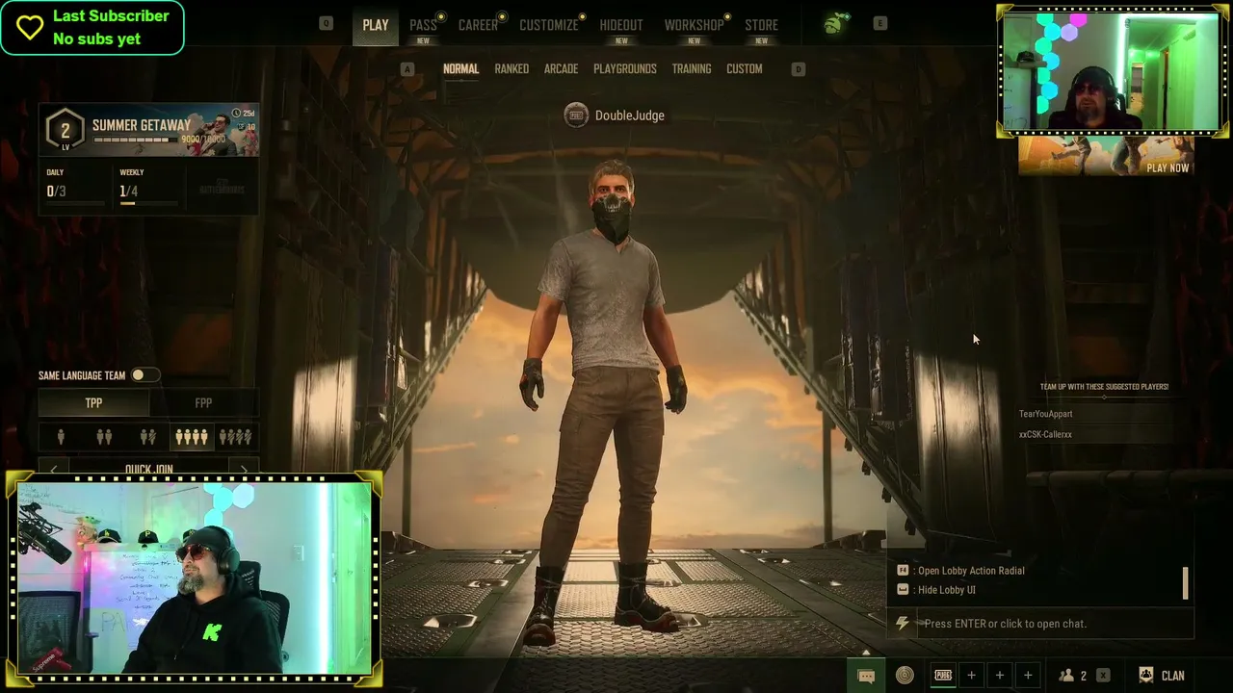Open the Clan emblem icon
This screenshot has height=693, width=1233.
pyautogui.click(x=1145, y=676)
